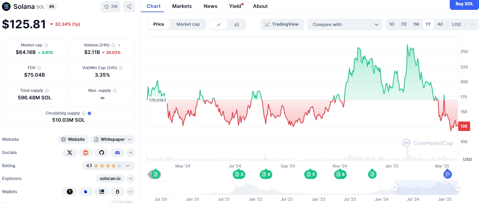Click the blue flag event marker
Viewport: 479px width, 203px height.
pyautogui.click(x=448, y=174)
